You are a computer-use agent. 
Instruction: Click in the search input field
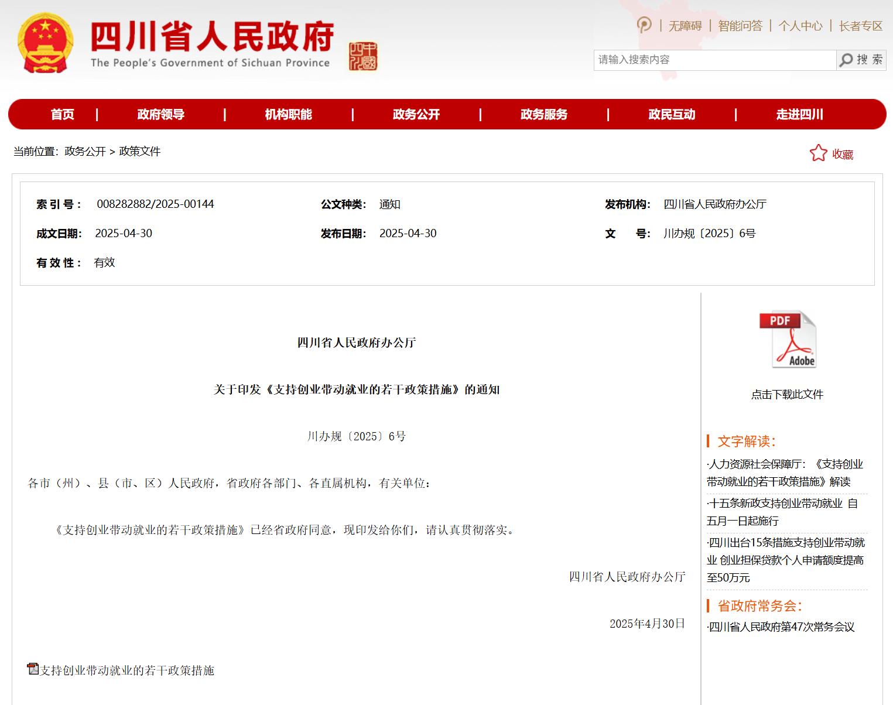pyautogui.click(x=714, y=60)
